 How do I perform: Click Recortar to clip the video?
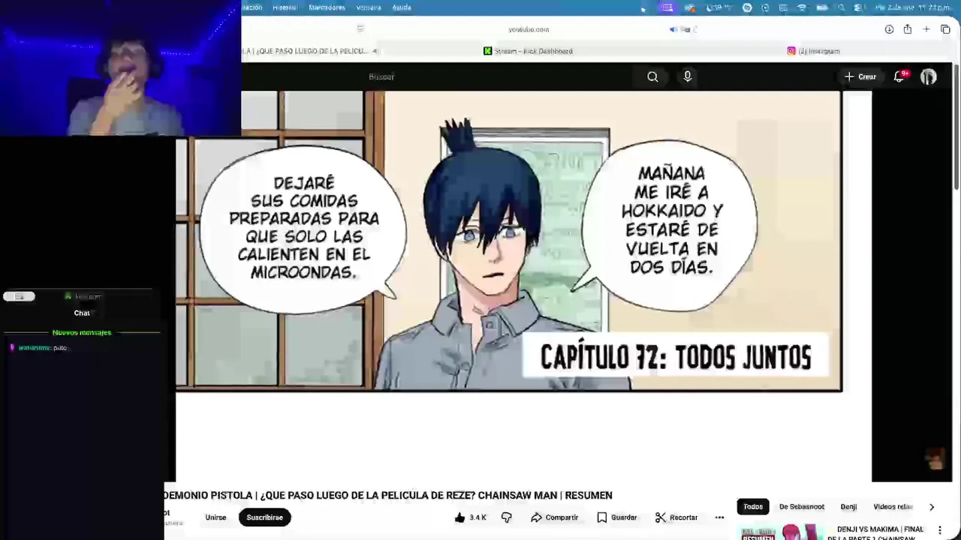[x=676, y=517]
